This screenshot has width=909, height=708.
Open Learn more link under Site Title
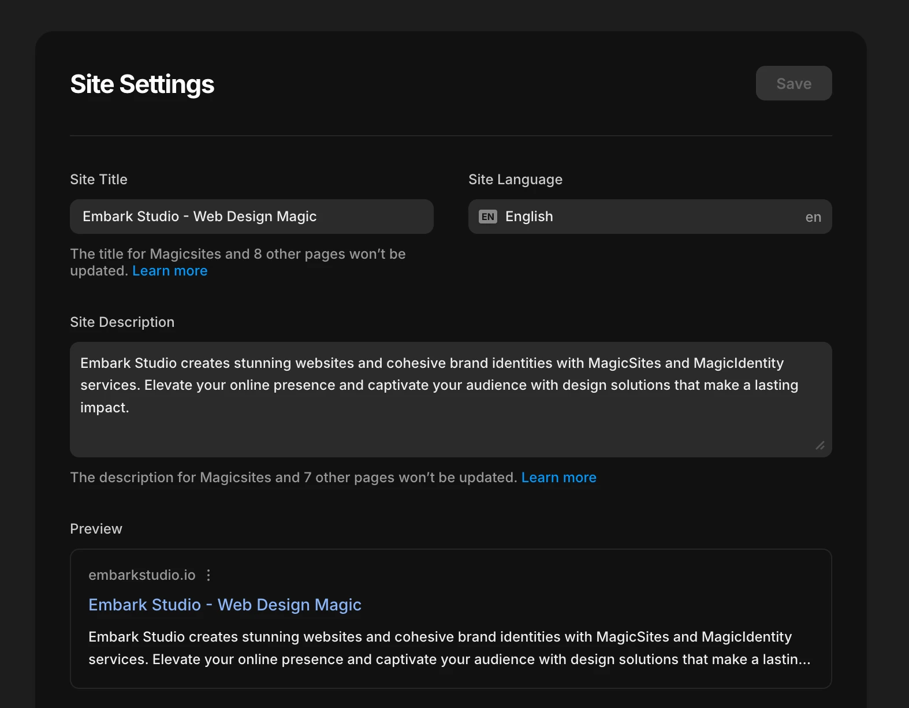point(170,271)
